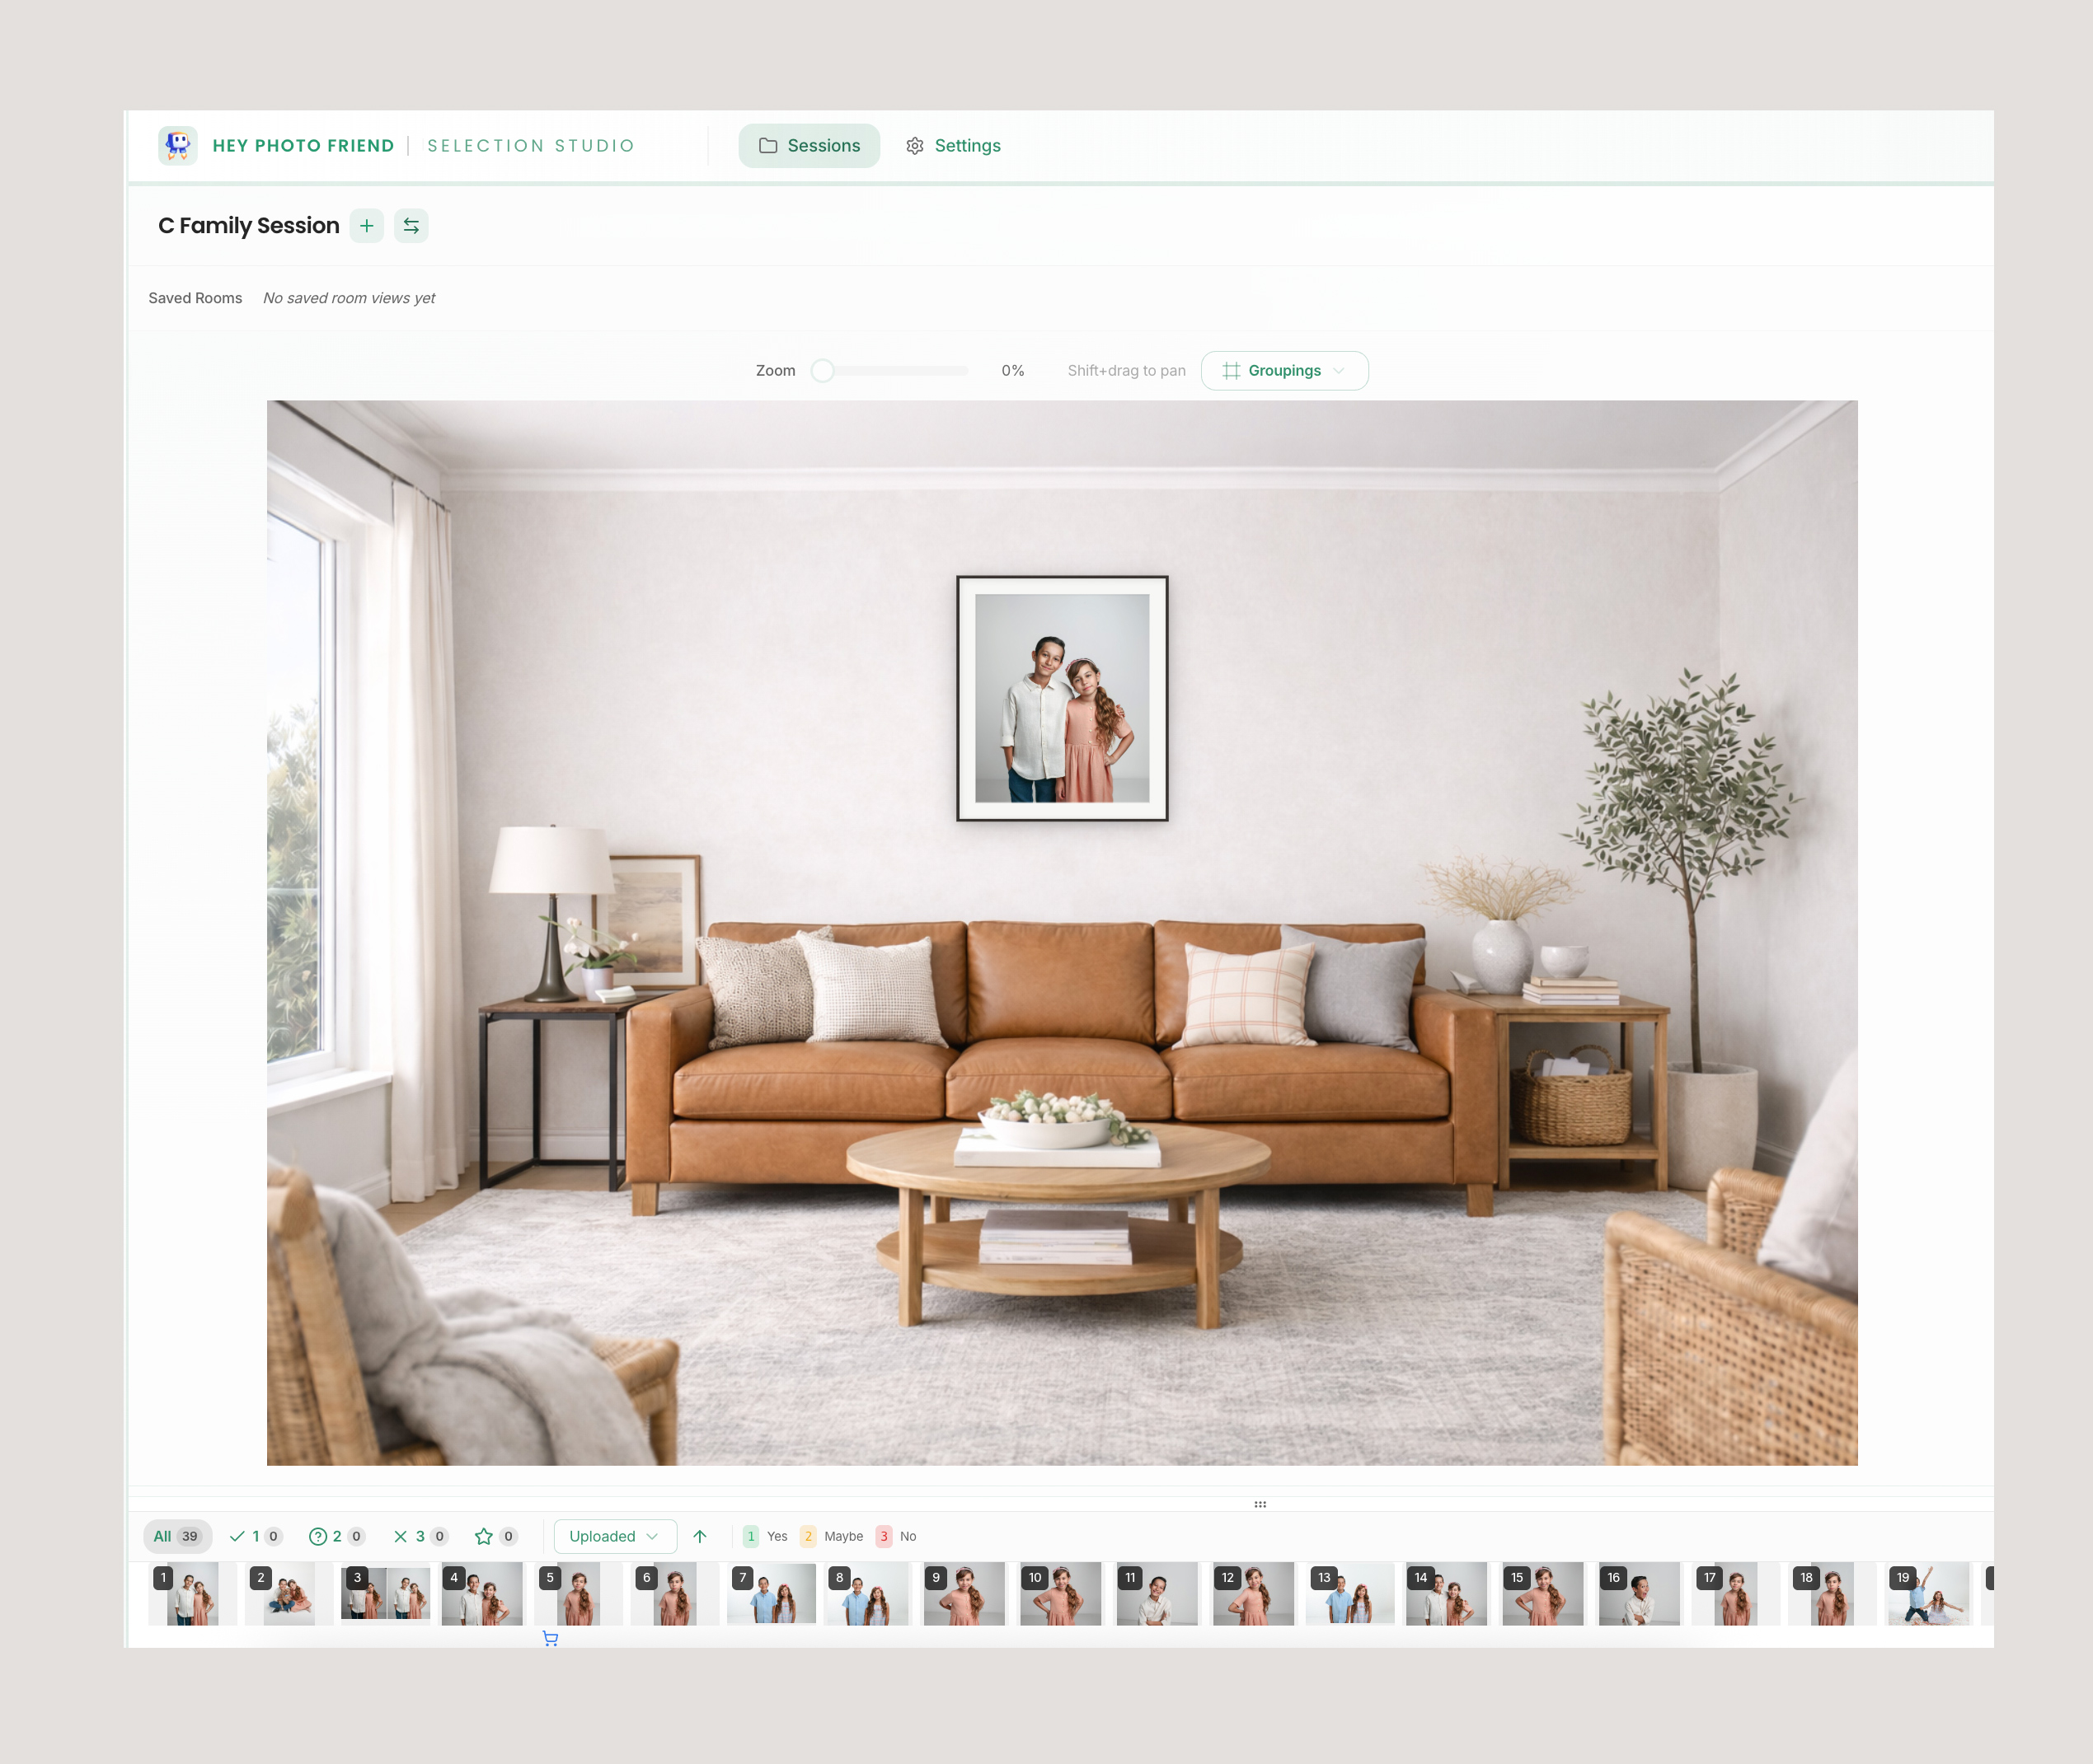Expand the Groupings dropdown

(1283, 371)
